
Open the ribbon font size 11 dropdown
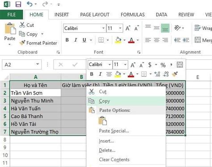pos(120,28)
